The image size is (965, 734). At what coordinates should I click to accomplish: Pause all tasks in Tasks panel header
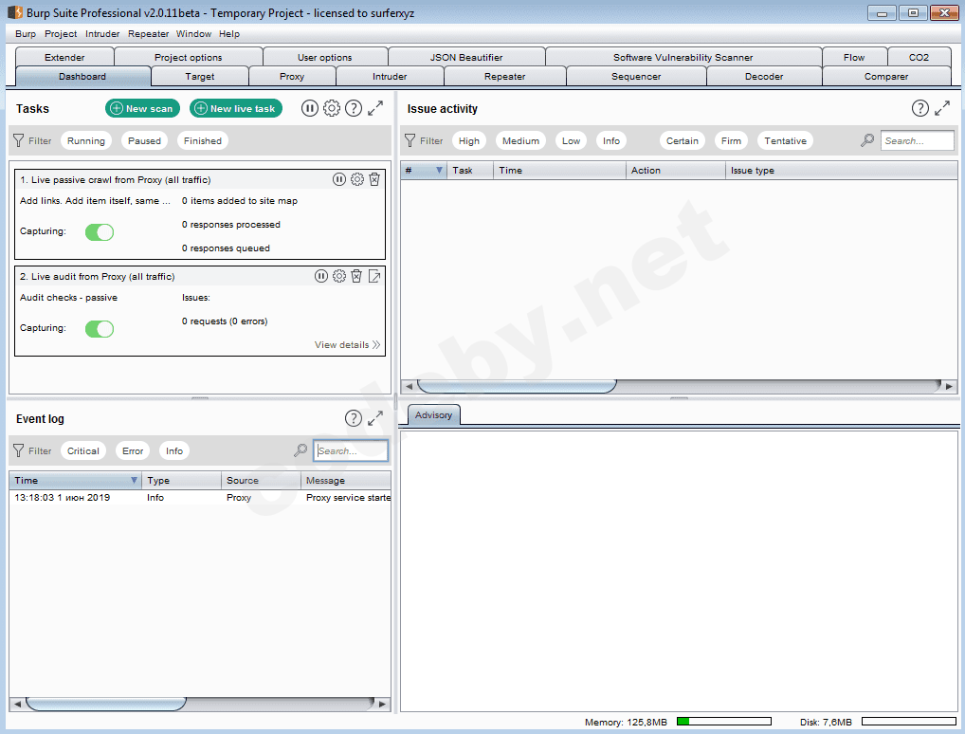coord(310,108)
